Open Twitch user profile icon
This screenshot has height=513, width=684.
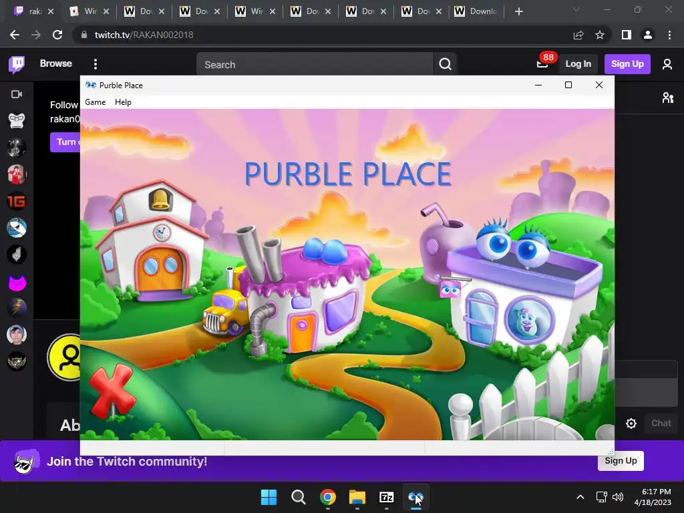click(667, 65)
